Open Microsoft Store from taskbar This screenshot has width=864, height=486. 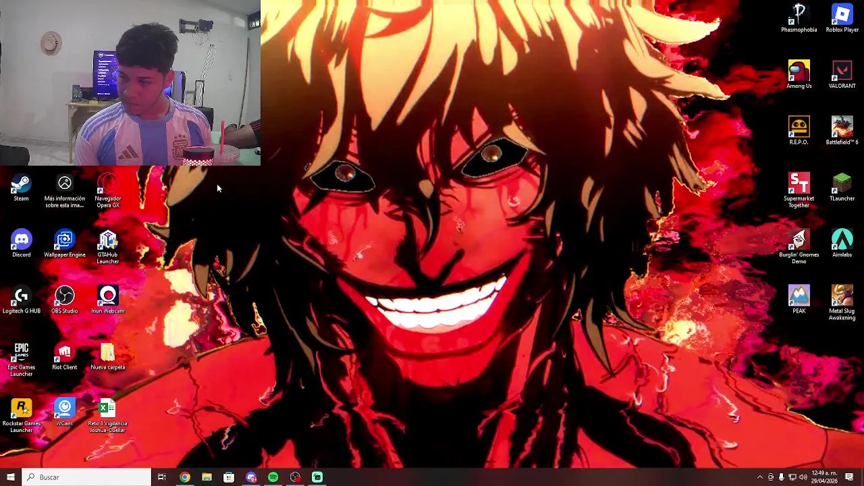click(229, 477)
